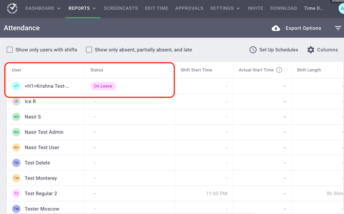
Task: Click the Time Doctor logo icon
Action: pos(12,8)
